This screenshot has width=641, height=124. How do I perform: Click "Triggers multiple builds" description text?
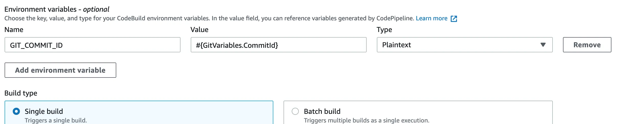[x=366, y=120]
